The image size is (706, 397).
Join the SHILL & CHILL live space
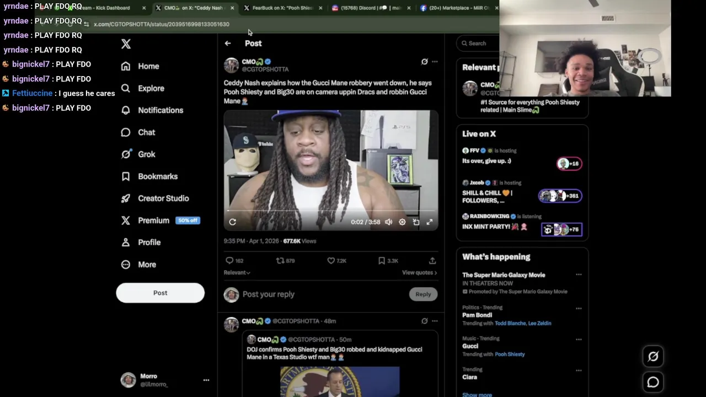coord(522,192)
